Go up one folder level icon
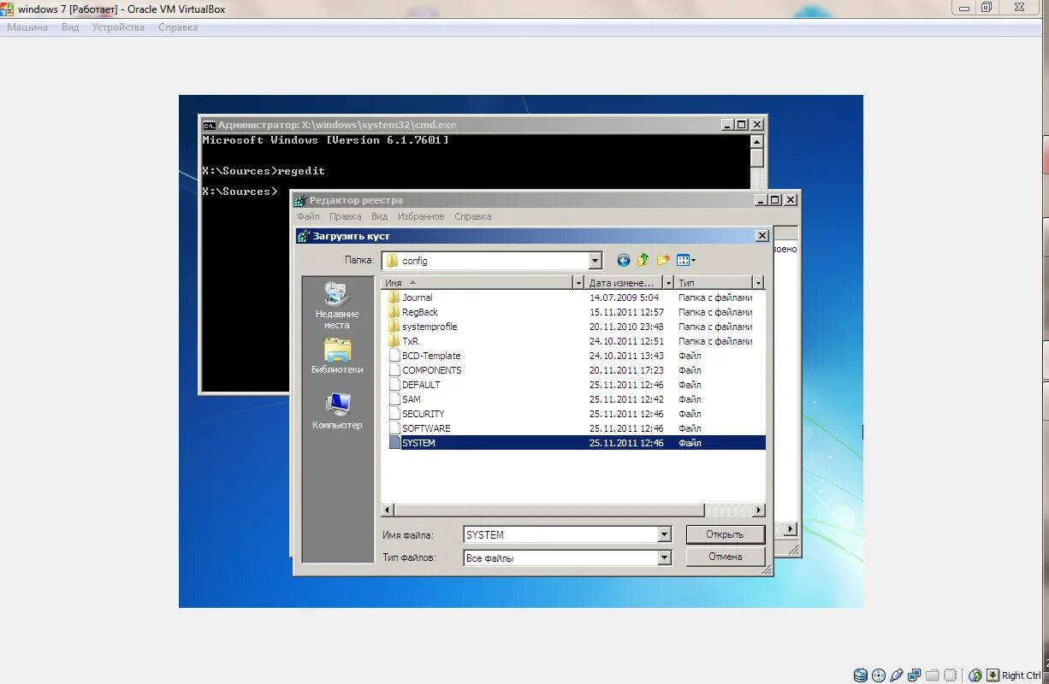 click(643, 261)
